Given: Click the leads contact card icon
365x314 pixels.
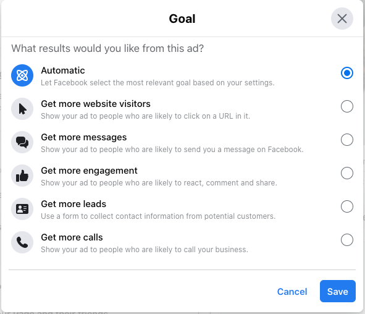Looking at the screenshot, I should 22,209.
